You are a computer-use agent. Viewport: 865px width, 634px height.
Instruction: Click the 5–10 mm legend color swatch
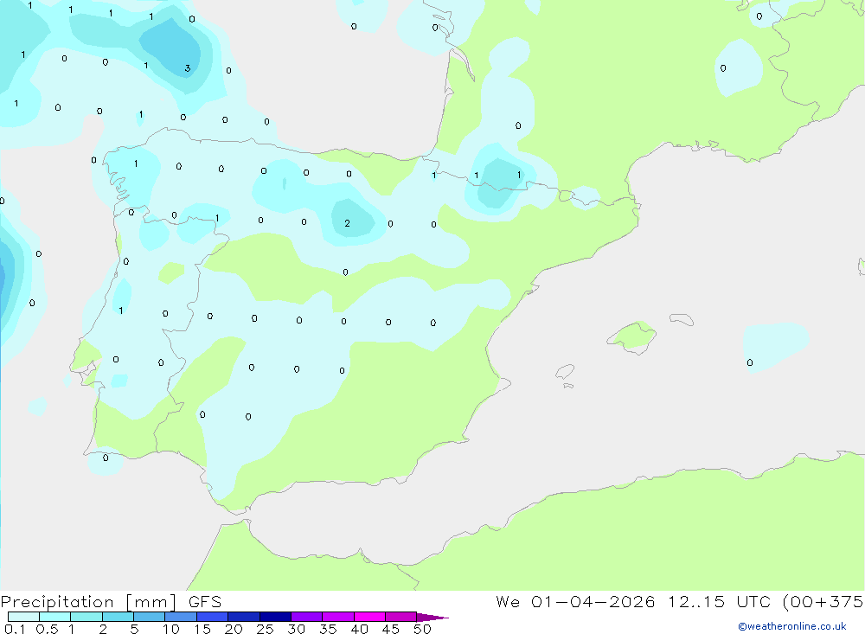coord(150,617)
